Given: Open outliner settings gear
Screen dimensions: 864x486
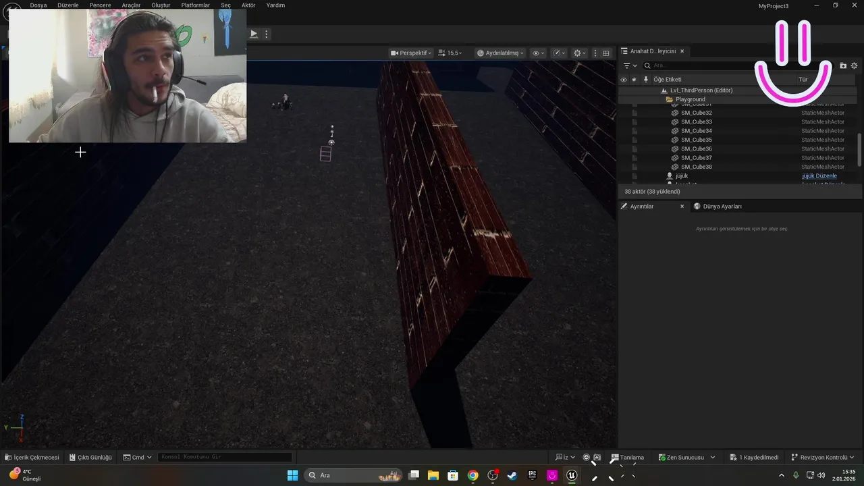Looking at the screenshot, I should 854,65.
